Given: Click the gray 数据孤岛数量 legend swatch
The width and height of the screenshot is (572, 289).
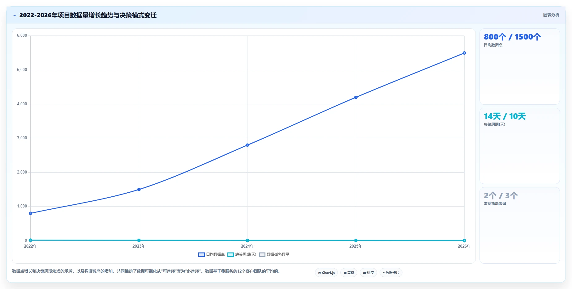Looking at the screenshot, I should click(262, 255).
